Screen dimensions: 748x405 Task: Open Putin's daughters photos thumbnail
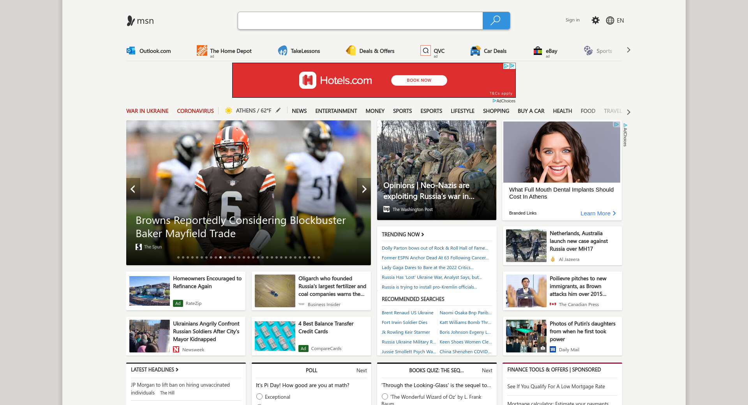(526, 336)
